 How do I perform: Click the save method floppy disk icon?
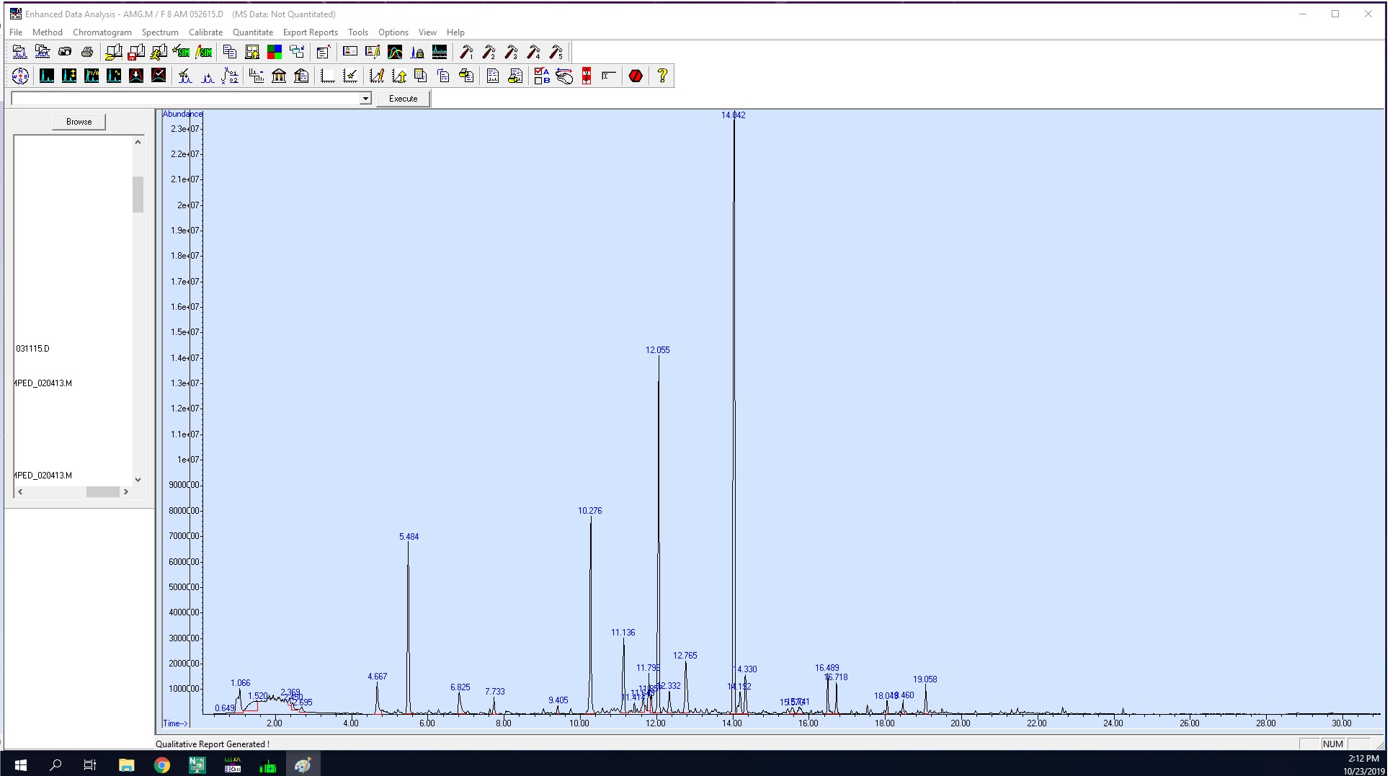pos(135,52)
